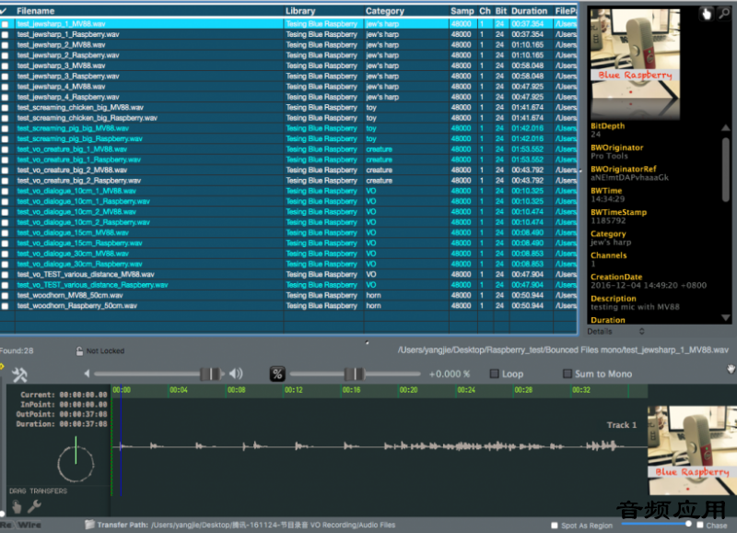This screenshot has width=737, height=533.
Task: Click the yellow marker icon above tools
Action: (2, 366)
